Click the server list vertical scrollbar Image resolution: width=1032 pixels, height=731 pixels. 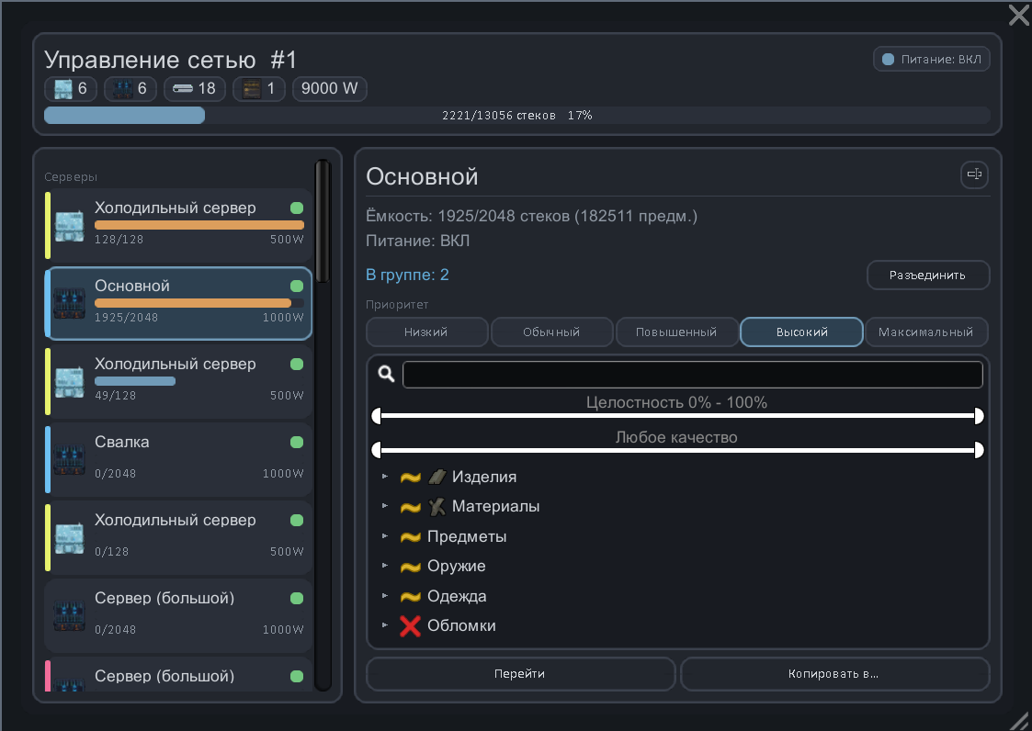click(323, 221)
